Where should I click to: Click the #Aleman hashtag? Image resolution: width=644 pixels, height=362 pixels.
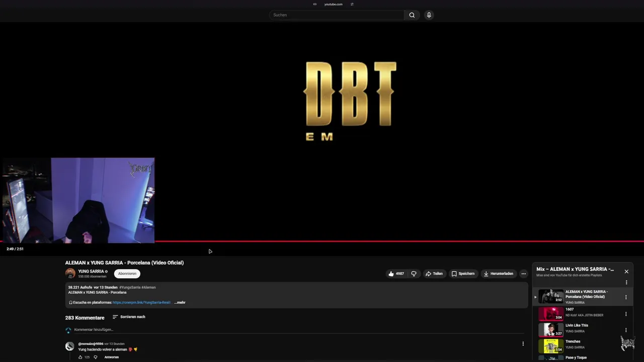coord(148,288)
